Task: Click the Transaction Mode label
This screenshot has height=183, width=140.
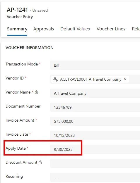Action: click(x=22, y=64)
